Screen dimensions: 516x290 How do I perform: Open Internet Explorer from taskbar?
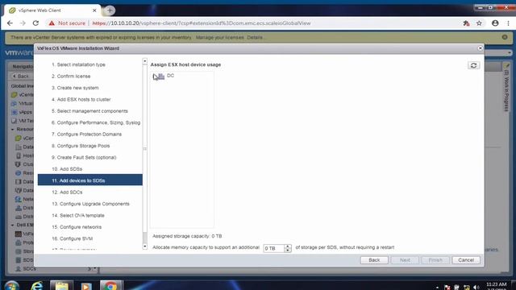(x=36, y=286)
